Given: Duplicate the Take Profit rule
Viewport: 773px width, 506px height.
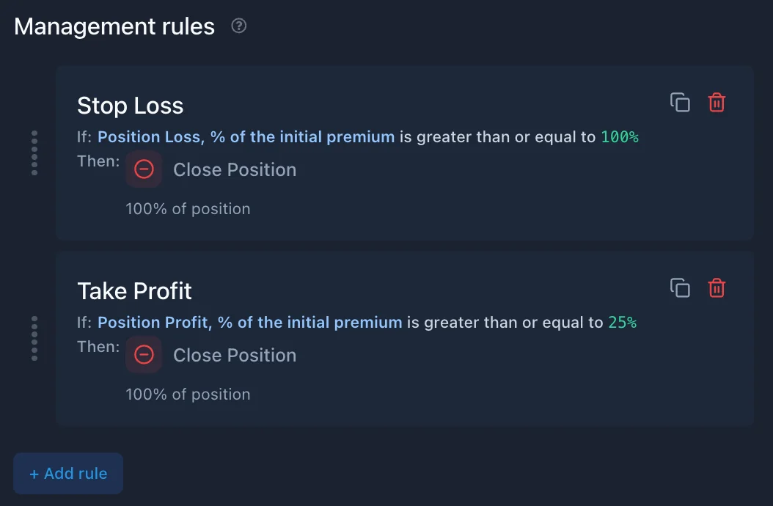Looking at the screenshot, I should pos(680,288).
